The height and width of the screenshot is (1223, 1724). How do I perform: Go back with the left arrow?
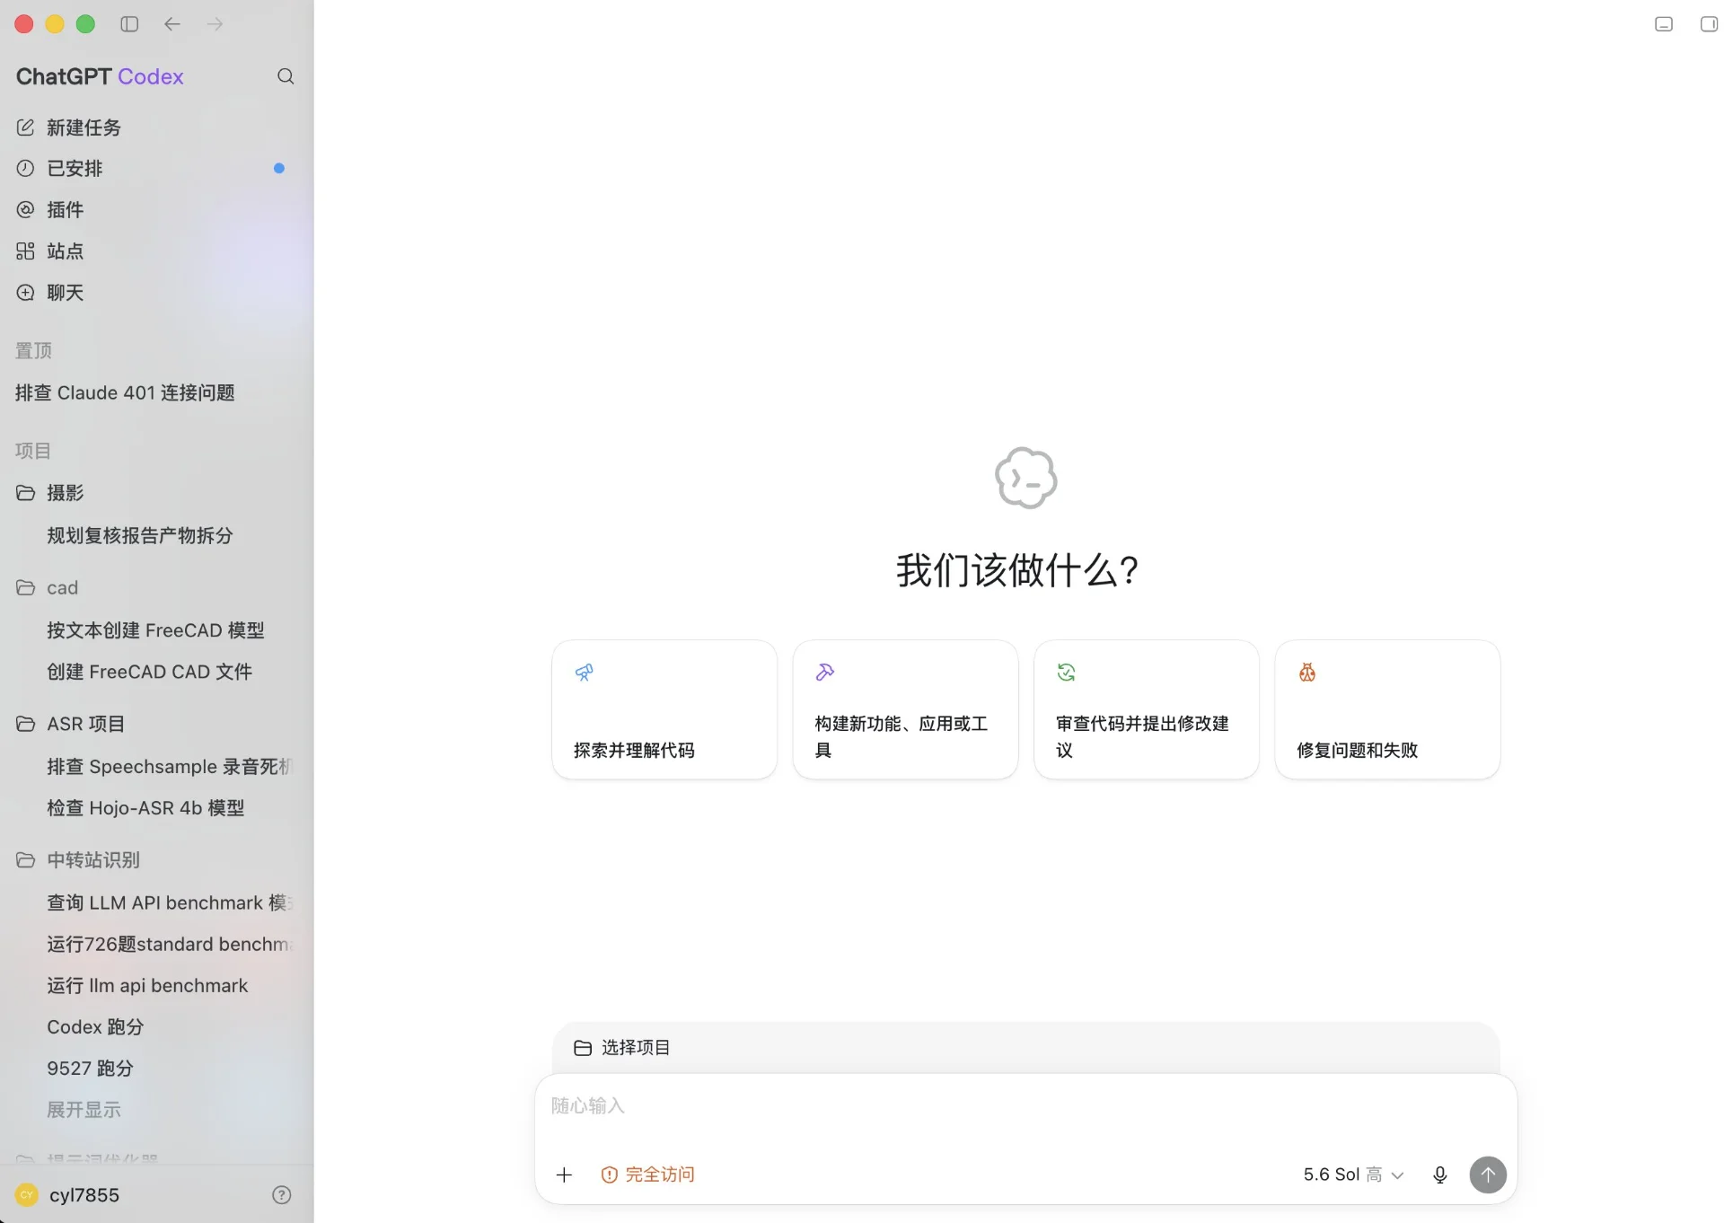pos(172,24)
